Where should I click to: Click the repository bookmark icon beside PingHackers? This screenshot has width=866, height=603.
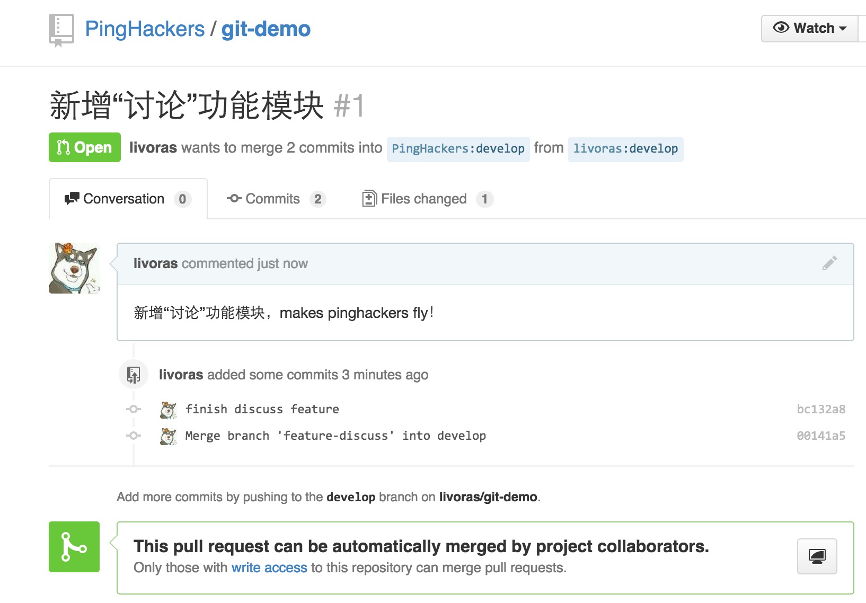point(61,28)
